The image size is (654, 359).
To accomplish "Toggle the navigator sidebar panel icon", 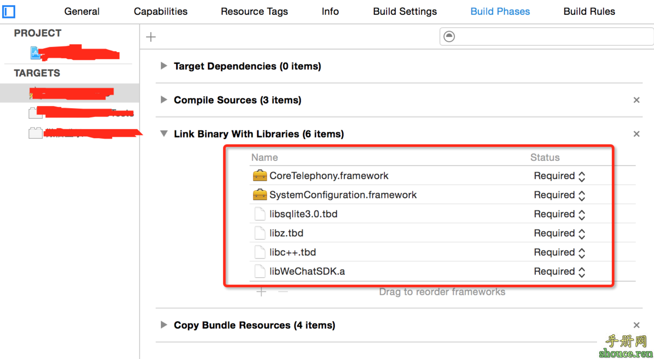I will point(9,11).
